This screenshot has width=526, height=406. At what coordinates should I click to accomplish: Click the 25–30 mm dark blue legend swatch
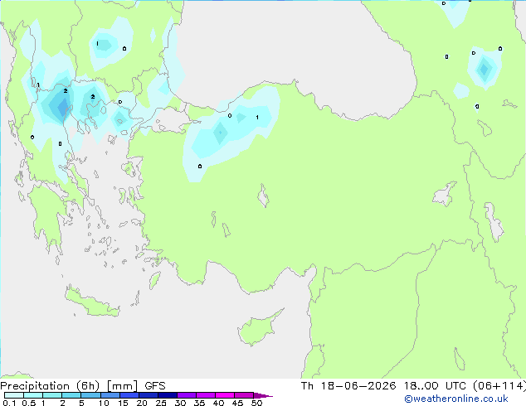pyautogui.click(x=167, y=395)
